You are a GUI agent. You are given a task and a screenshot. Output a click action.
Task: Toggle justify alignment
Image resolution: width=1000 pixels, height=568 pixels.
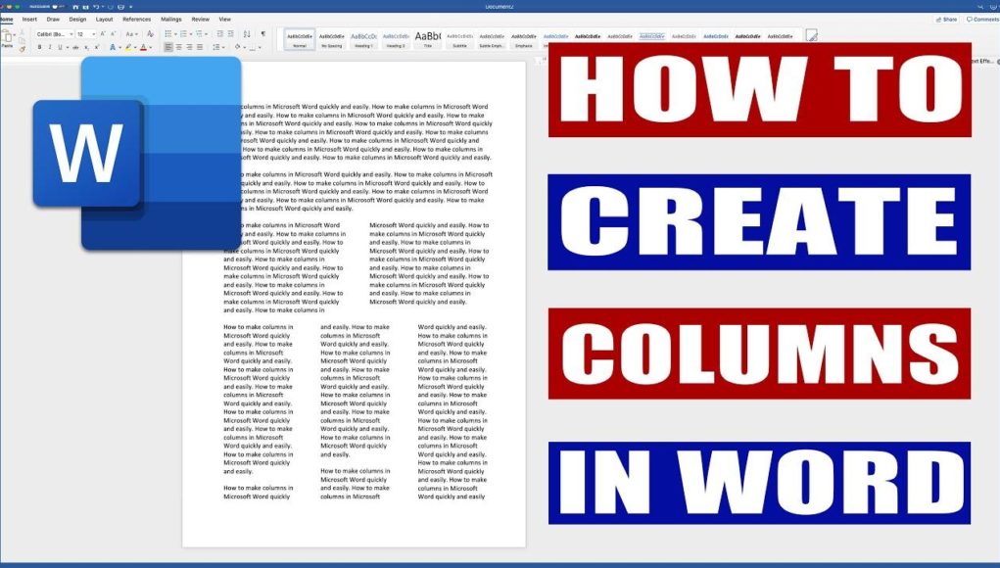coord(200,47)
